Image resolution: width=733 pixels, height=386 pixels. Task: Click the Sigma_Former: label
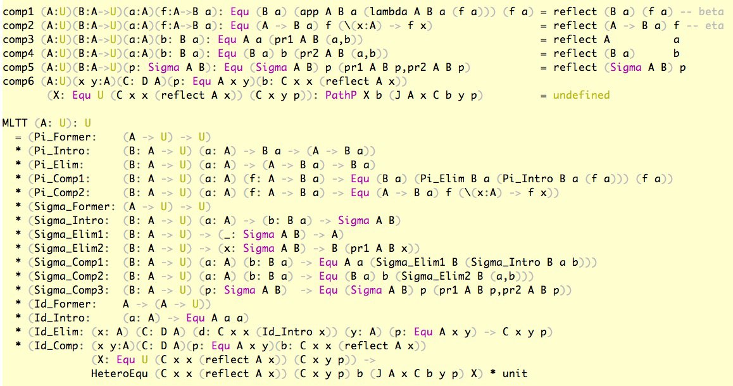(75, 206)
